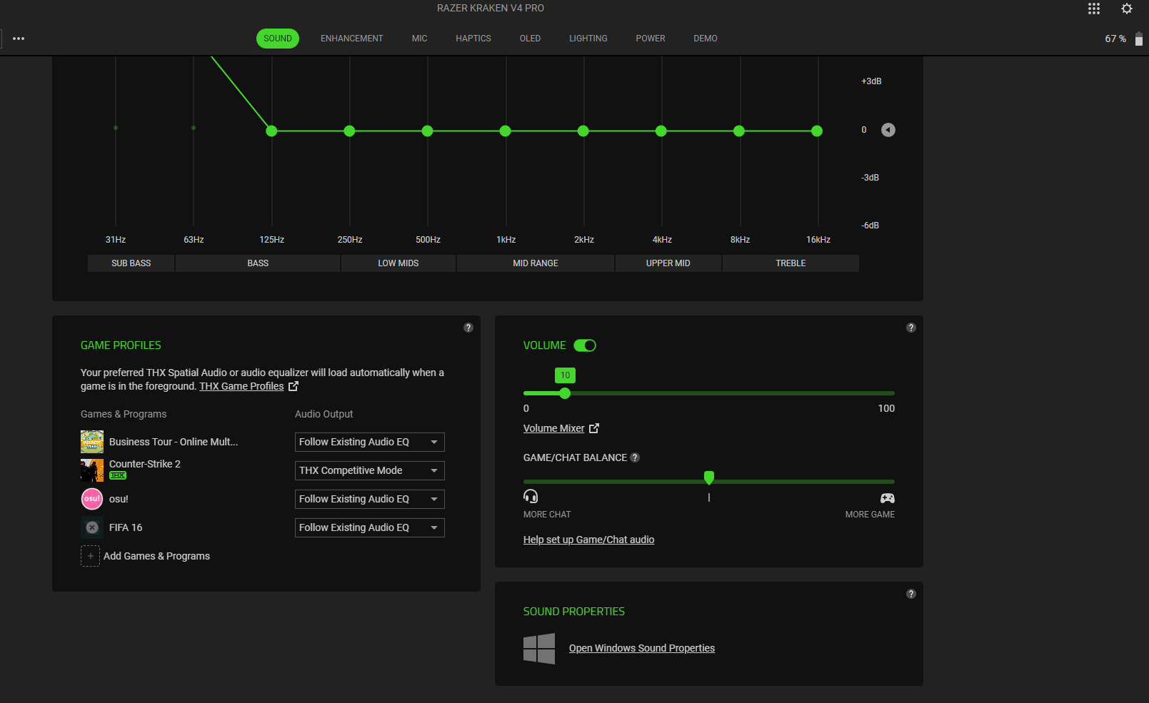Select the osu! game entry icon
1149x703 pixels.
pyautogui.click(x=92, y=499)
